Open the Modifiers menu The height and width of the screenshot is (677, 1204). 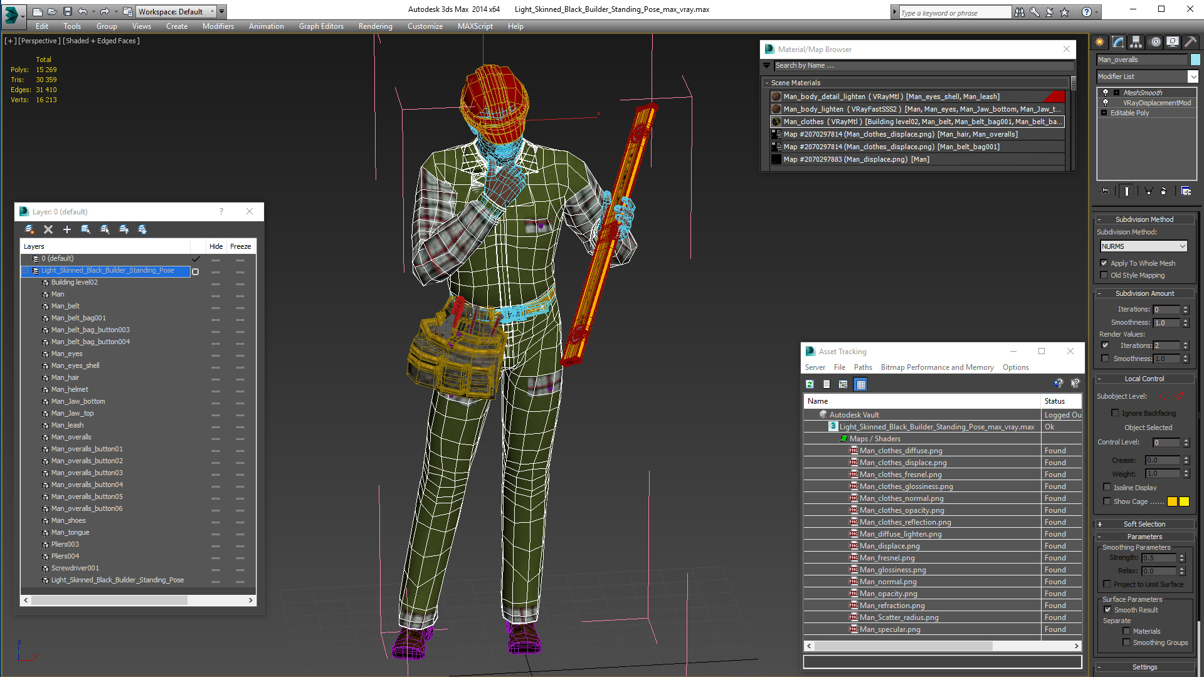[218, 26]
